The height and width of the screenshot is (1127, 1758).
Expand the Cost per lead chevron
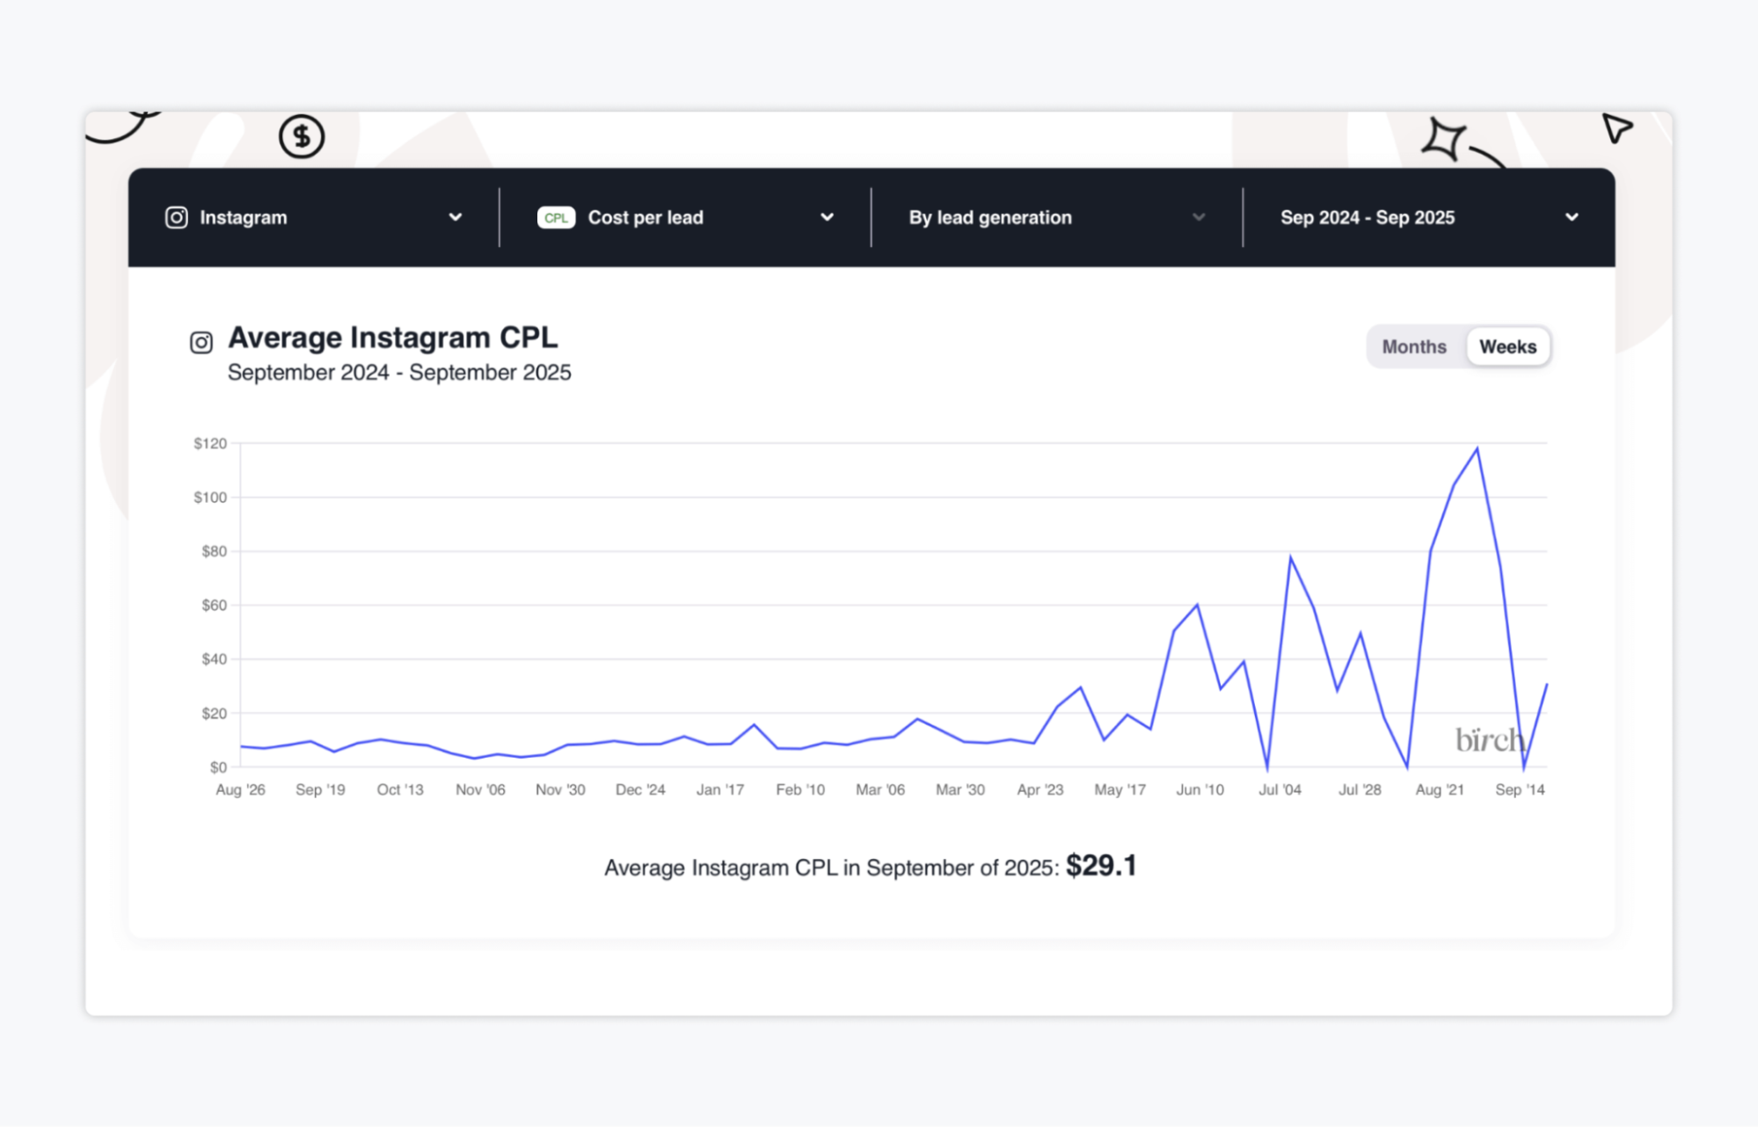pos(827,217)
